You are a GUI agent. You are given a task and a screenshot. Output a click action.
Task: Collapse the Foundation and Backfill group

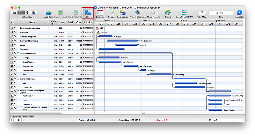[x=18, y=53]
